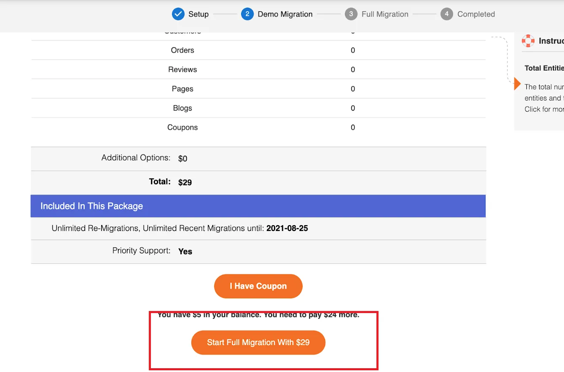Click the 2021-08-25 date text
564x372 pixels.
coord(287,229)
